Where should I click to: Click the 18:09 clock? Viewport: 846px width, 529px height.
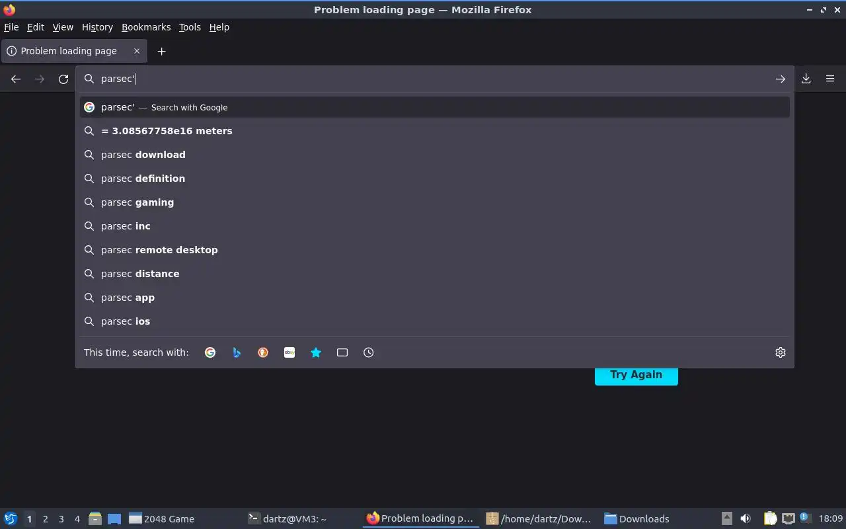pyautogui.click(x=831, y=519)
